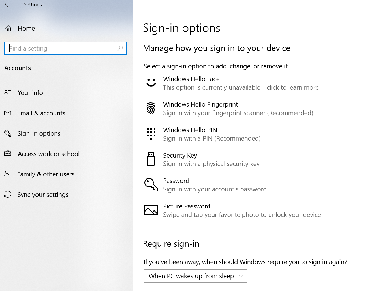Screen dimensions: 387x291
Task: Open Access work or school
Action: pyautogui.click(x=48, y=154)
